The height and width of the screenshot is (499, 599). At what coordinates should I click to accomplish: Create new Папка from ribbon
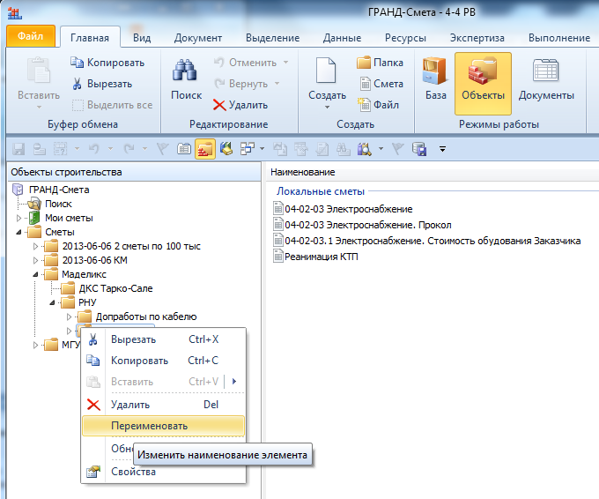[381, 63]
